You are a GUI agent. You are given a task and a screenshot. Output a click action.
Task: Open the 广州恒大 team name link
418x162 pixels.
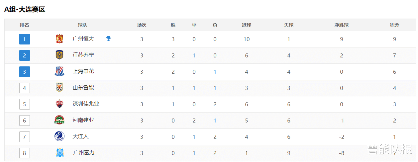(83, 39)
